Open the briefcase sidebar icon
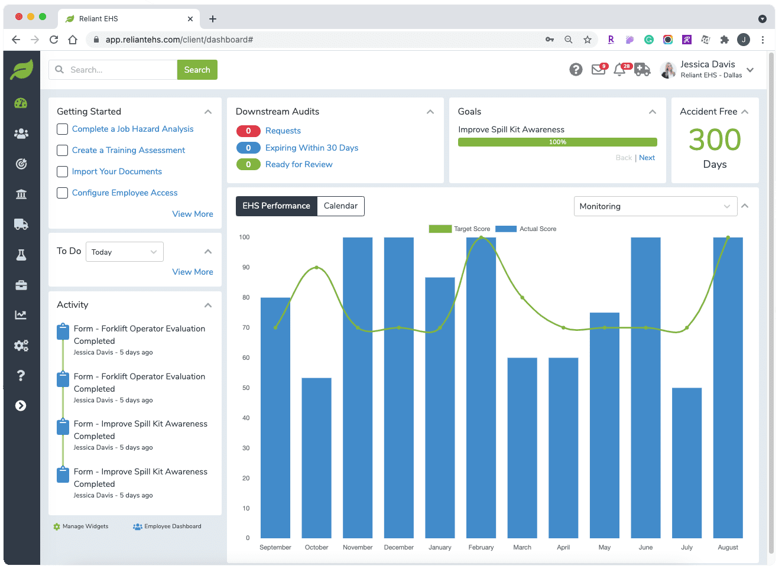The image size is (782, 569). [21, 285]
